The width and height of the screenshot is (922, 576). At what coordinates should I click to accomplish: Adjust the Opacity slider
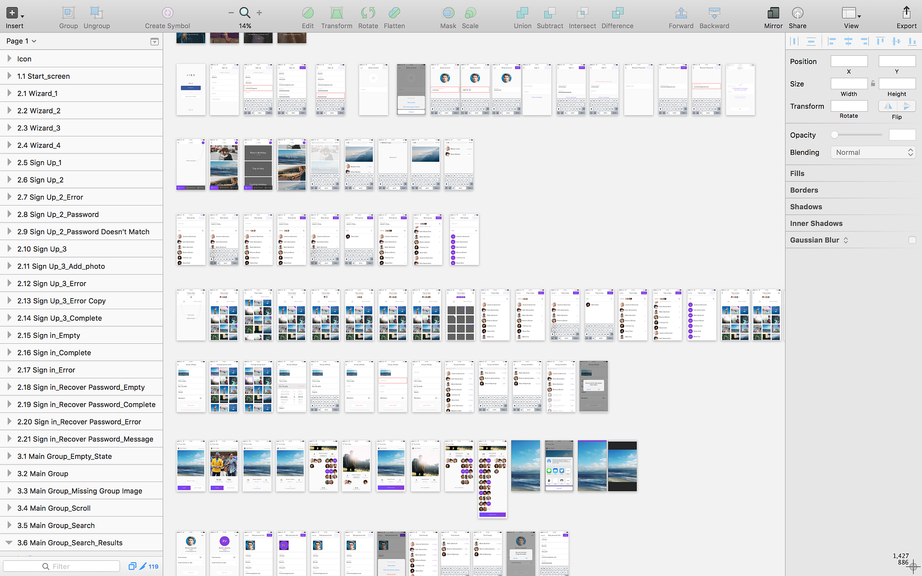tap(834, 135)
